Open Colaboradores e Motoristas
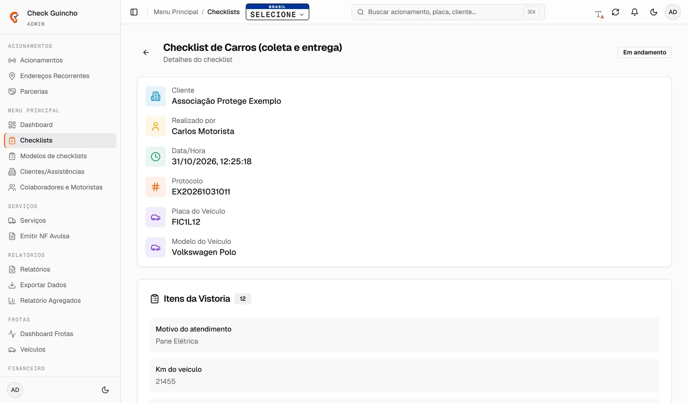This screenshot has height=403, width=688. (60, 187)
